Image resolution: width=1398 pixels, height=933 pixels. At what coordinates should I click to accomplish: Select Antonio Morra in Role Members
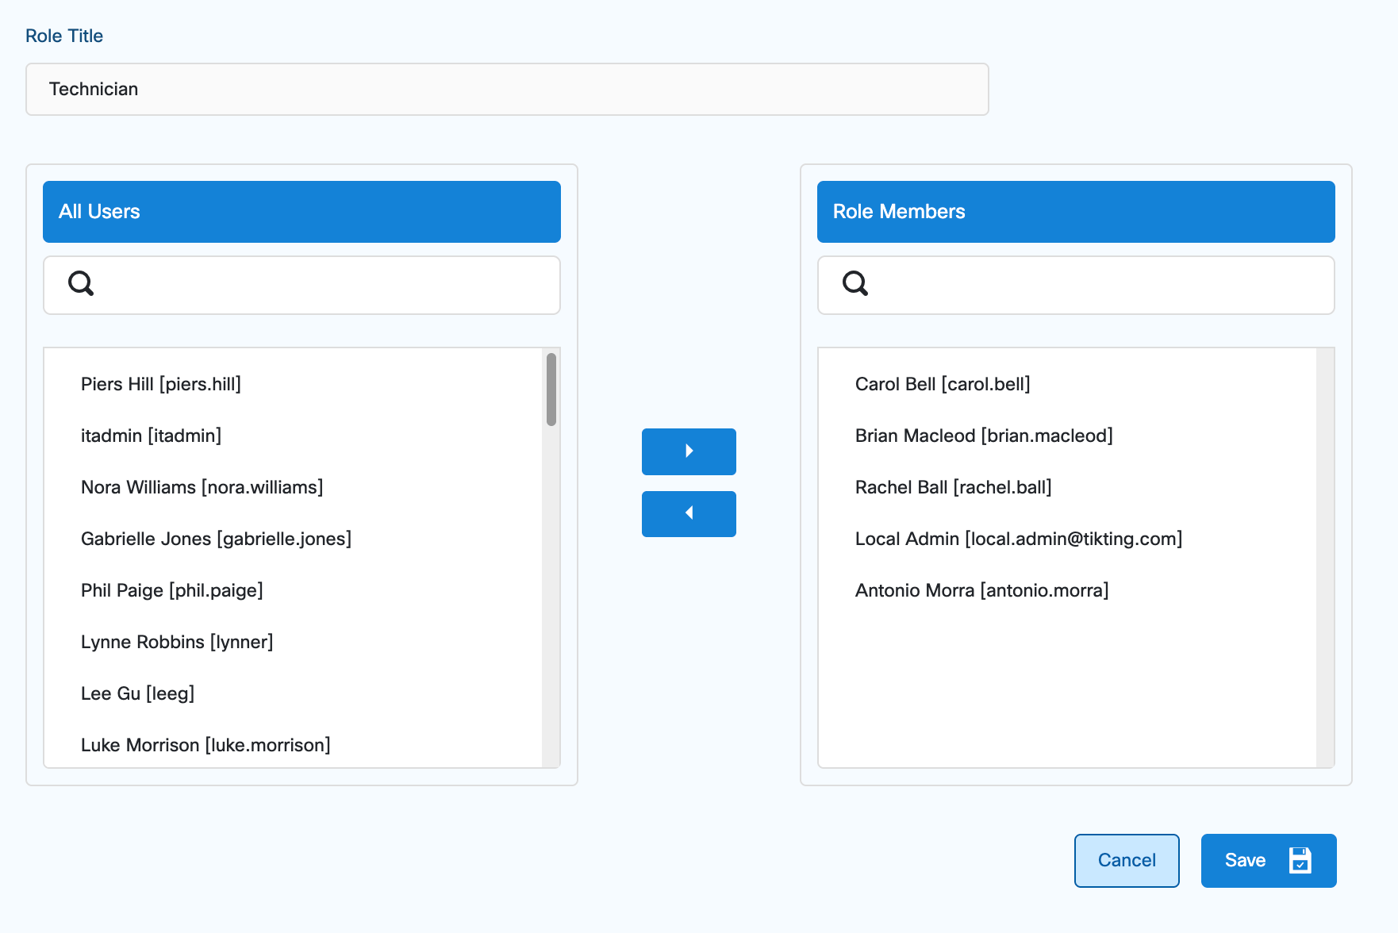click(x=981, y=590)
